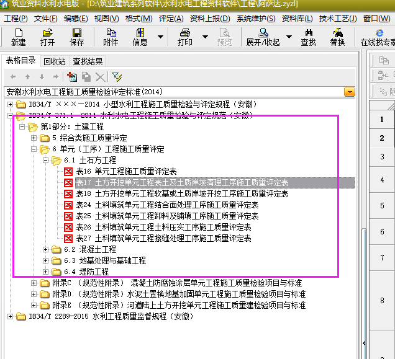The image size is (395, 359).
Task: Switch to the 查找结果 tab
Action: [x=88, y=61]
